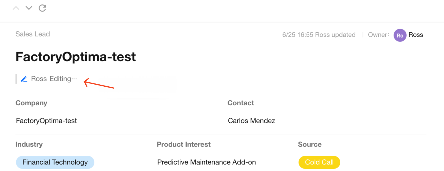
Task: Click the blue pencil editing icon
Action: tap(24, 79)
